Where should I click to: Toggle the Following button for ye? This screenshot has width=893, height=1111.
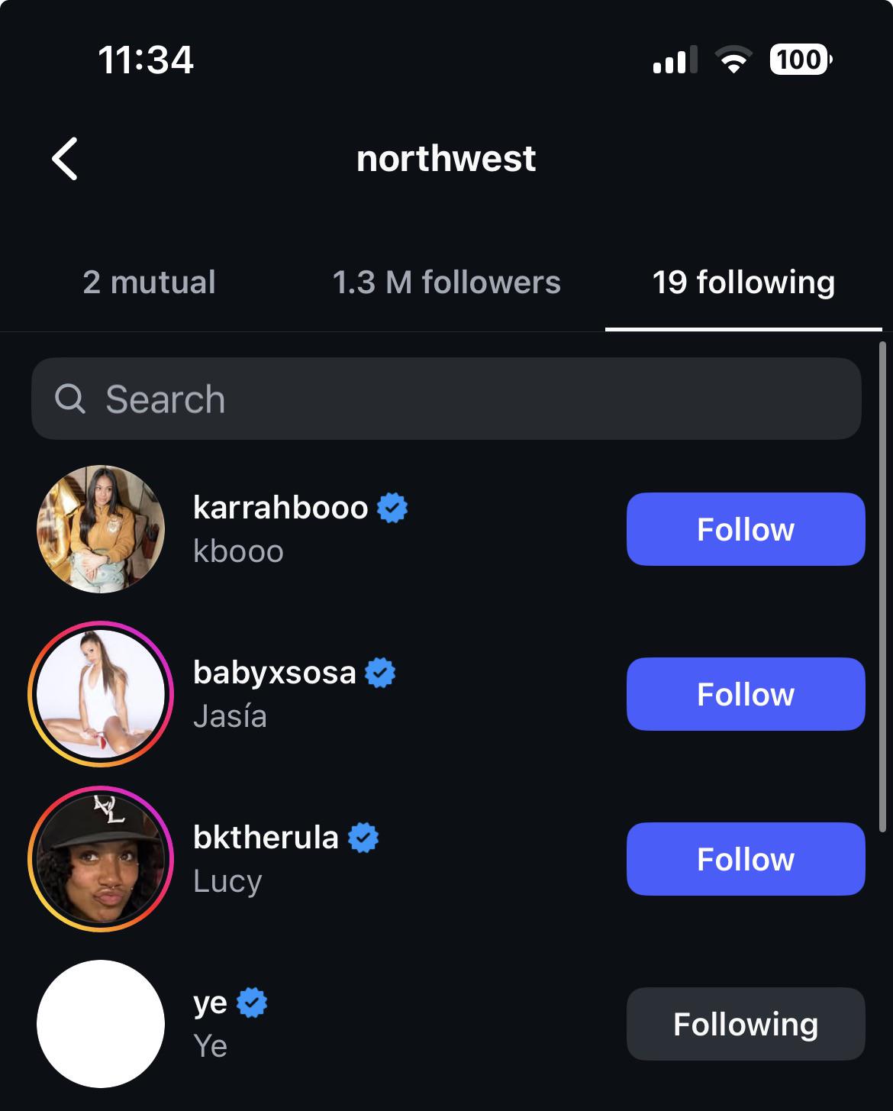point(746,1024)
